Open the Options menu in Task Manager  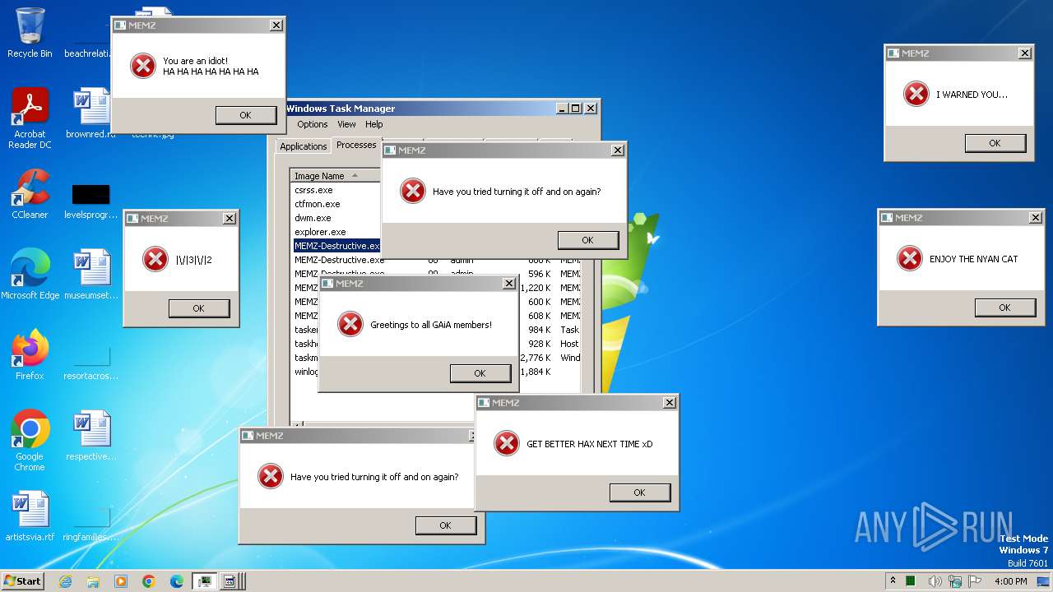[313, 124]
